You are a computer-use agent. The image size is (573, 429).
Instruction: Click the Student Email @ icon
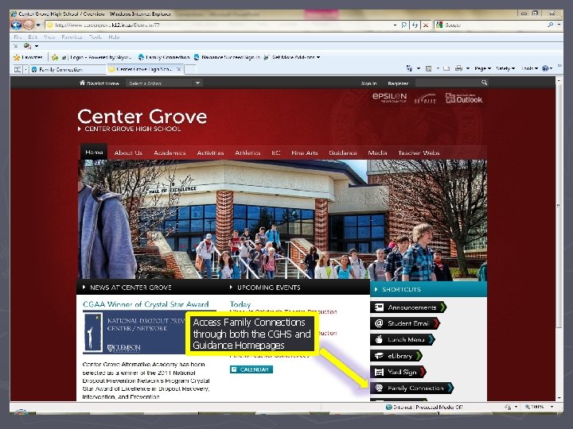(379, 323)
